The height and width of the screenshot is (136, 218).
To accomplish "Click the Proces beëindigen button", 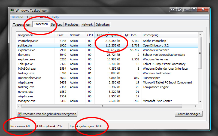I will click(x=189, y=114).
